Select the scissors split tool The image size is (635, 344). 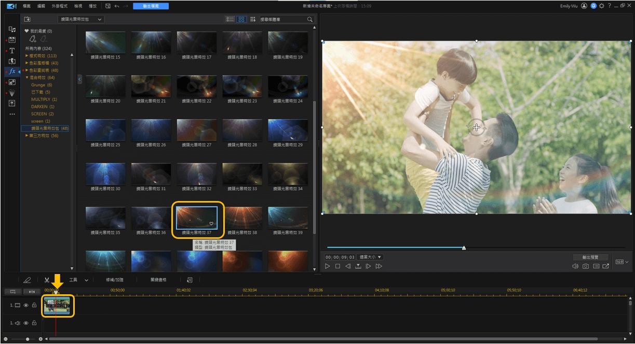pos(47,280)
